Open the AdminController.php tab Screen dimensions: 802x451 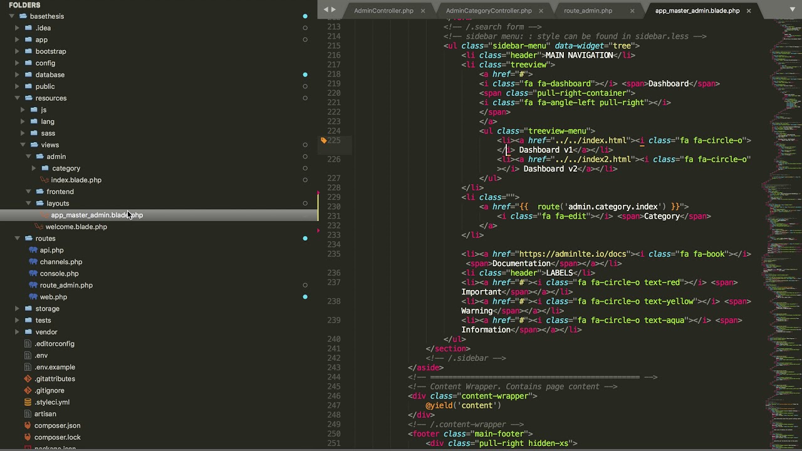click(383, 11)
